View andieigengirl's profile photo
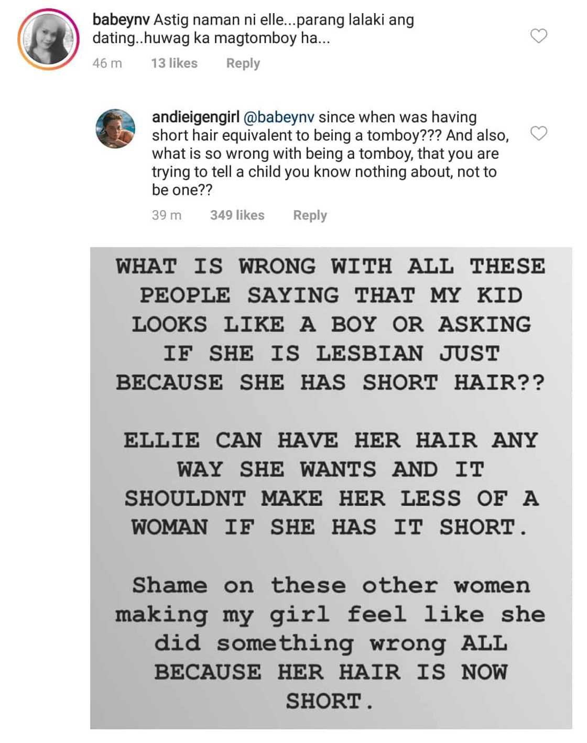Screen dimensions: 587x743 tap(115, 129)
